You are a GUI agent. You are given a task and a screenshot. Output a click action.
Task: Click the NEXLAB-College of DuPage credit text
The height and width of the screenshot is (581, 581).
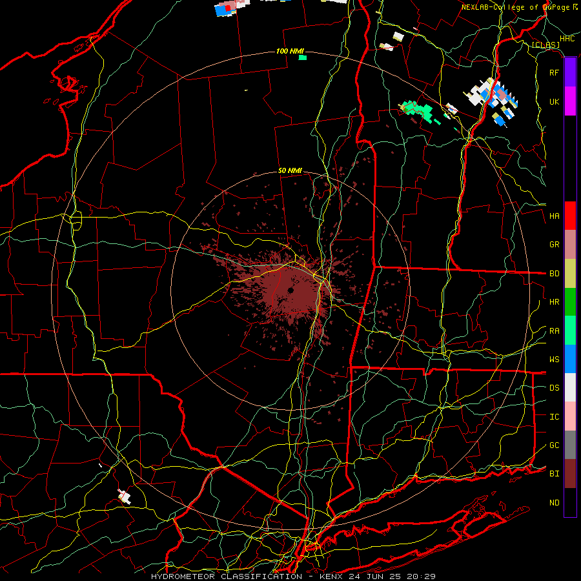coord(516,7)
